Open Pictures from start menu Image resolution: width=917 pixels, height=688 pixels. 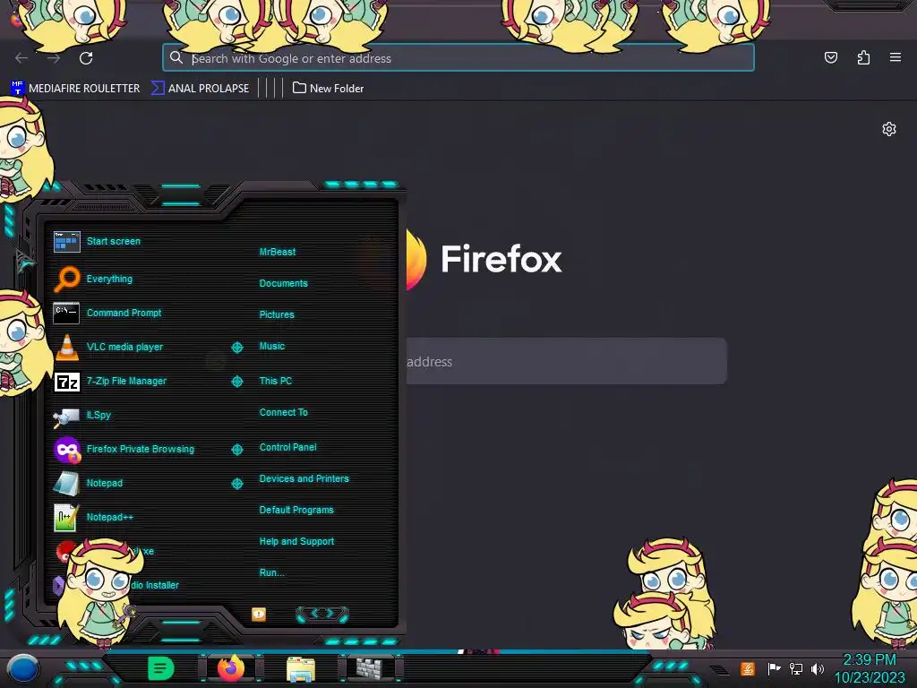(x=277, y=314)
